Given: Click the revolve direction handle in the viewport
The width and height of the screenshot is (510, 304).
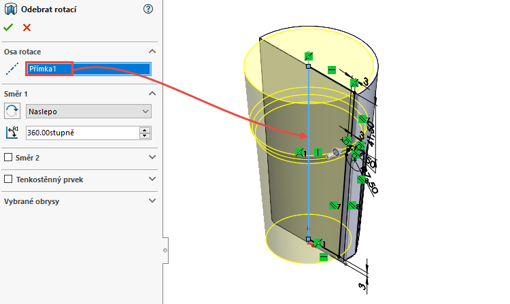Looking at the screenshot, I should [333, 153].
